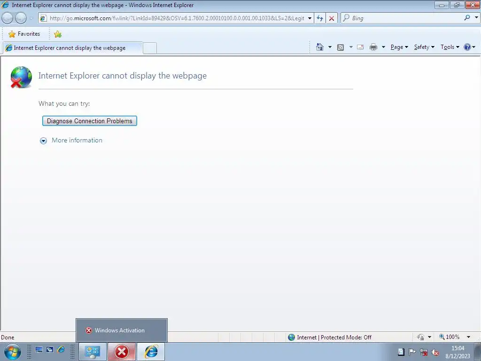The height and width of the screenshot is (361, 481).
Task: Open the recent pages dropdown arrow
Action: (x=31, y=18)
